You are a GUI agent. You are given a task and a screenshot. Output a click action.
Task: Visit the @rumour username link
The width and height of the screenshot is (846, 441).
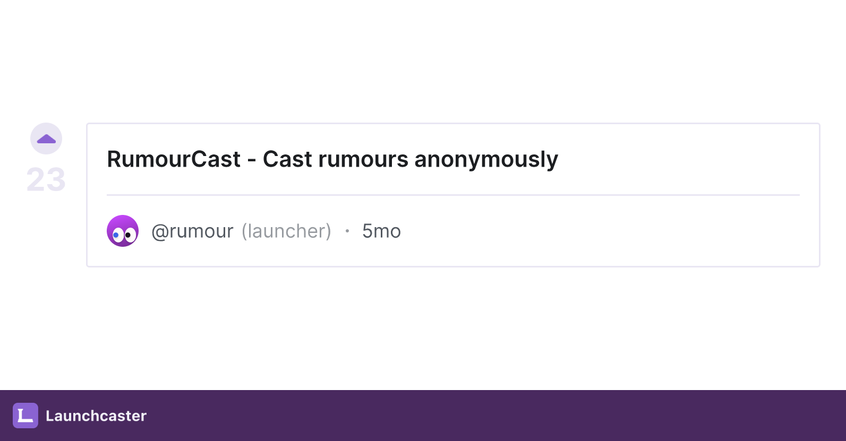(x=192, y=231)
